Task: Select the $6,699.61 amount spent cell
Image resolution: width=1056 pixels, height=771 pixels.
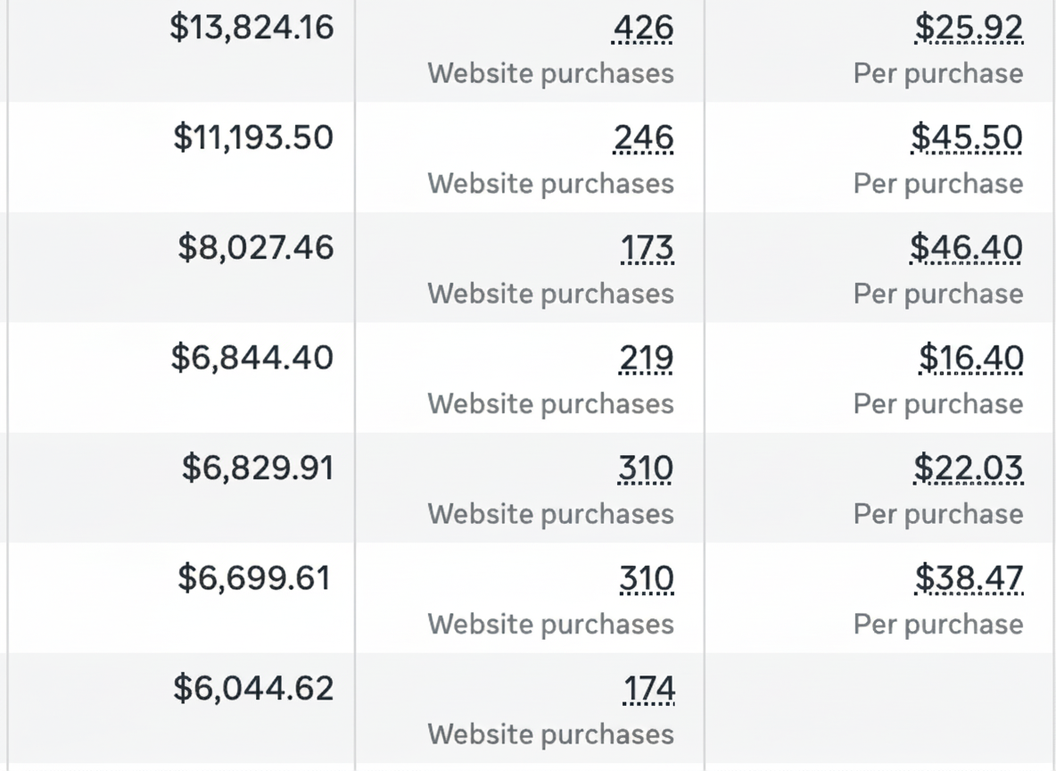Action: (254, 577)
